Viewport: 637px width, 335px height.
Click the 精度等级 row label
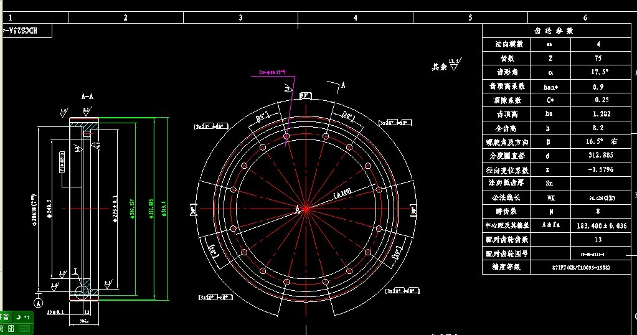(x=506, y=267)
